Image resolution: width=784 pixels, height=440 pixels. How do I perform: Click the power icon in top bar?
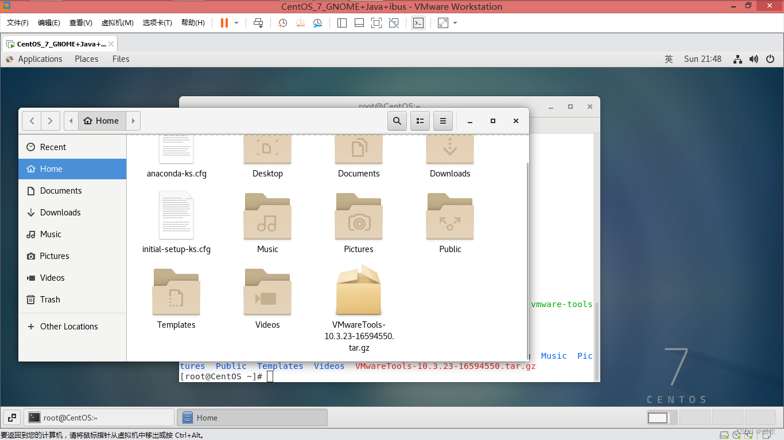770,59
